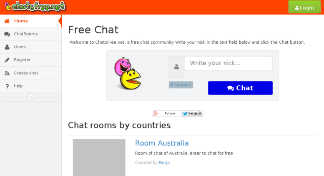Click the Home house icon in the sidebar
Screen dimensions: 324x176
(x=7, y=21)
